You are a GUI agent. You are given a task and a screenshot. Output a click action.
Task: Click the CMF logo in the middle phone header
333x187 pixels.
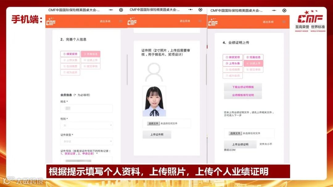click(132, 21)
